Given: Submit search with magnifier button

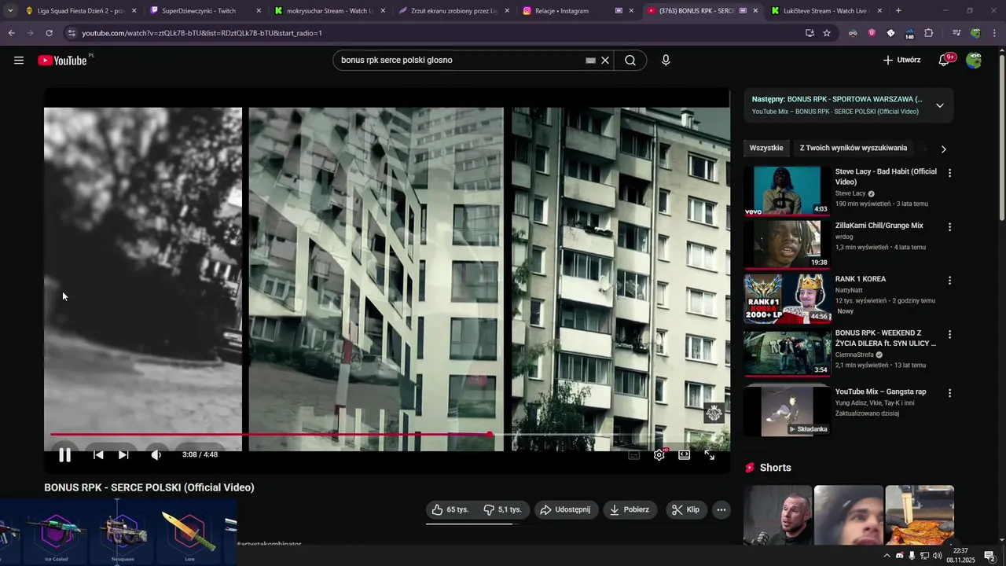Looking at the screenshot, I should pos(630,60).
